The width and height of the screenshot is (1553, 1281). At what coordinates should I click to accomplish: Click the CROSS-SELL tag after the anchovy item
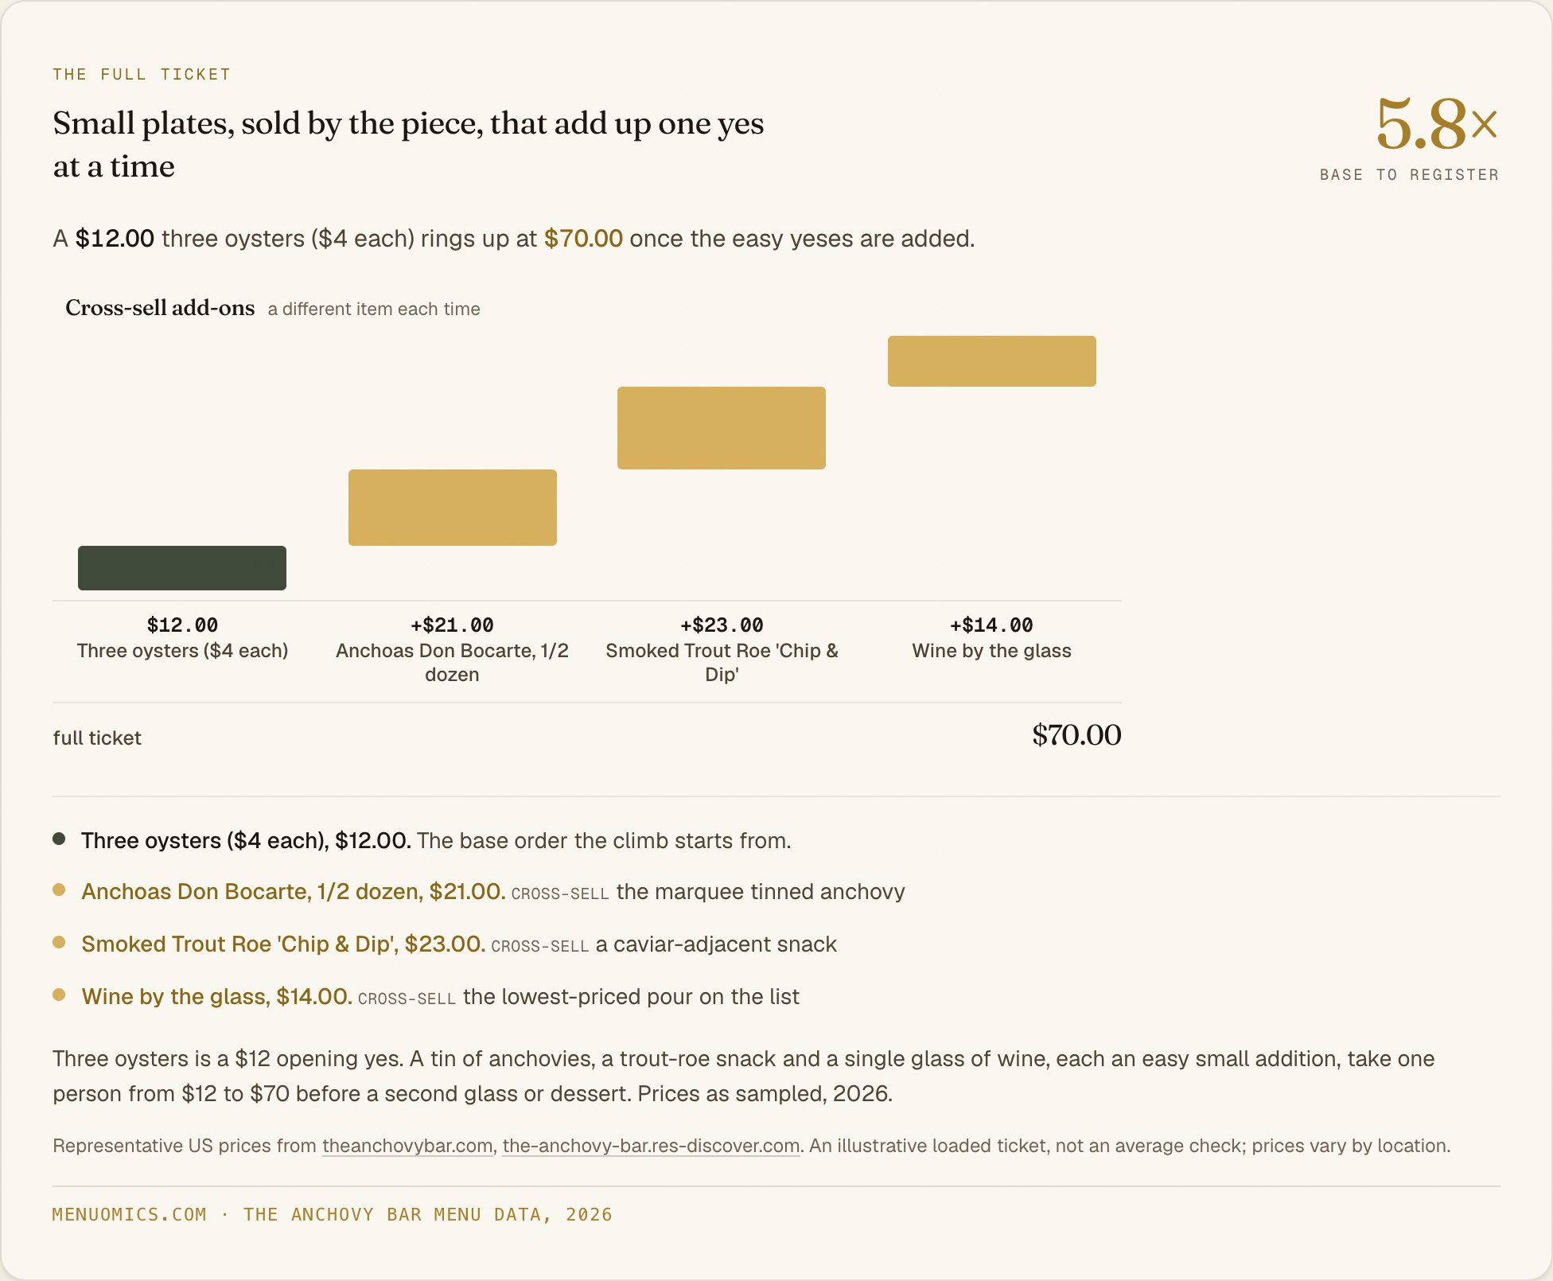(560, 894)
